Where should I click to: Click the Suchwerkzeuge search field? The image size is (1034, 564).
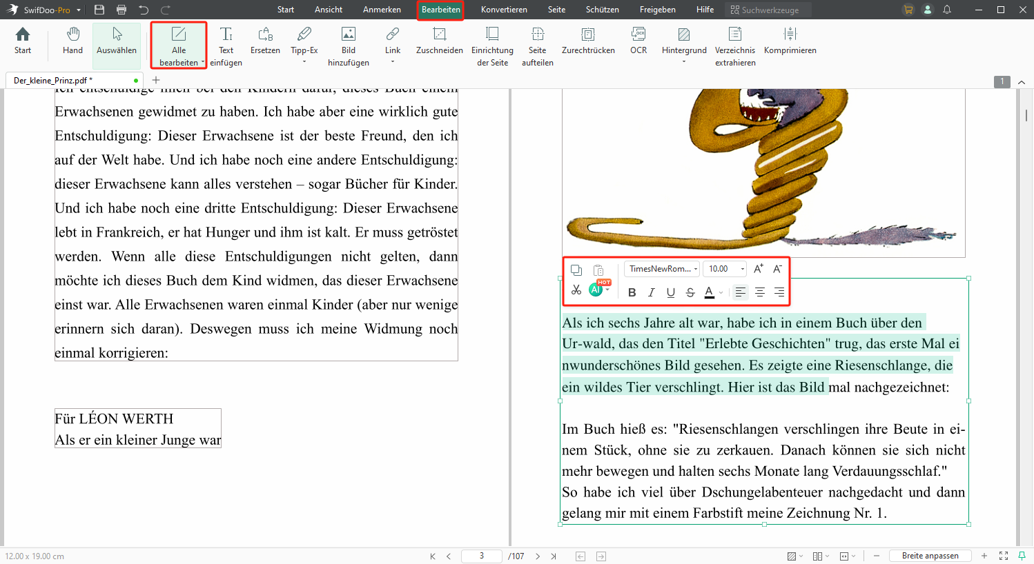[768, 10]
